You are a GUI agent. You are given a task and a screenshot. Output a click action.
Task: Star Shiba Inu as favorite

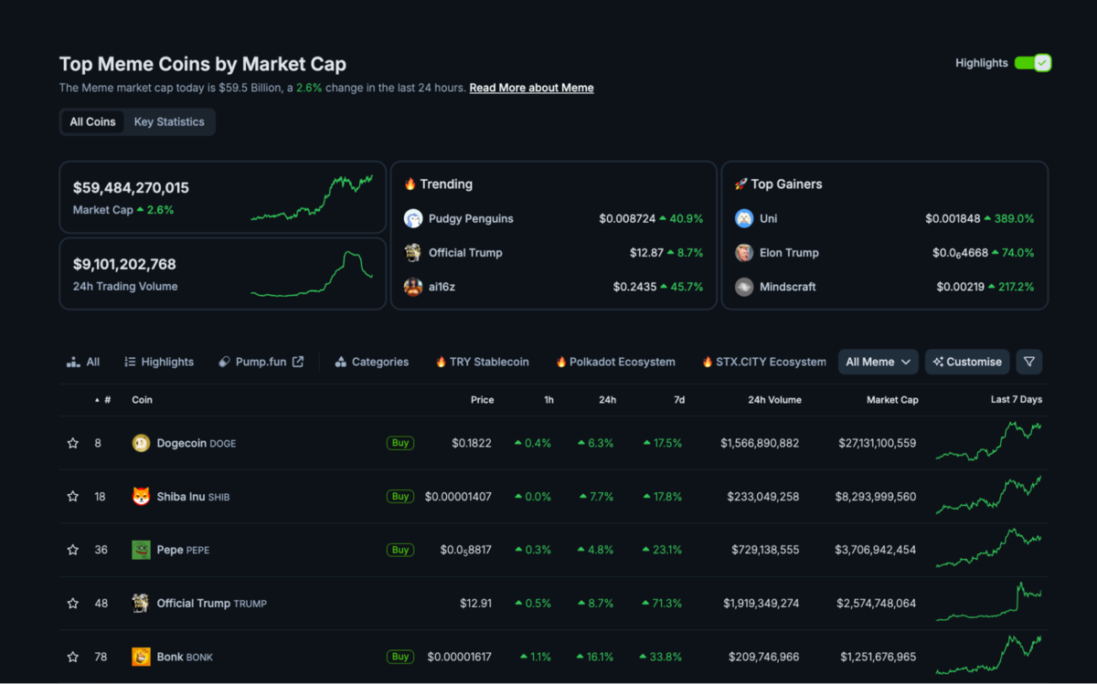pos(73,497)
